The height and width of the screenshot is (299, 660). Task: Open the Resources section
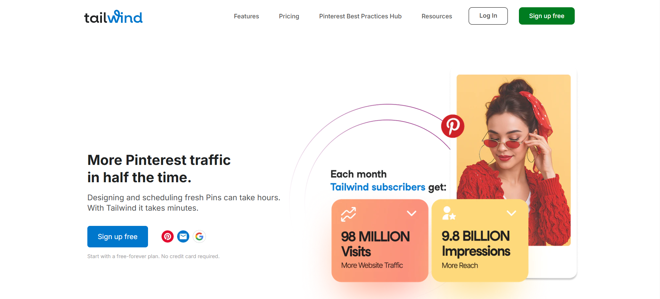(x=436, y=16)
